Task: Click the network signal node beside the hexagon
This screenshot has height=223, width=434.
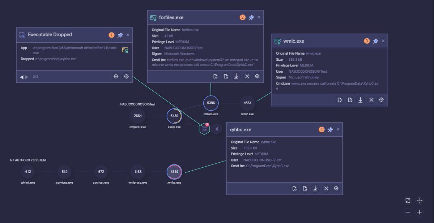Action: (217, 129)
